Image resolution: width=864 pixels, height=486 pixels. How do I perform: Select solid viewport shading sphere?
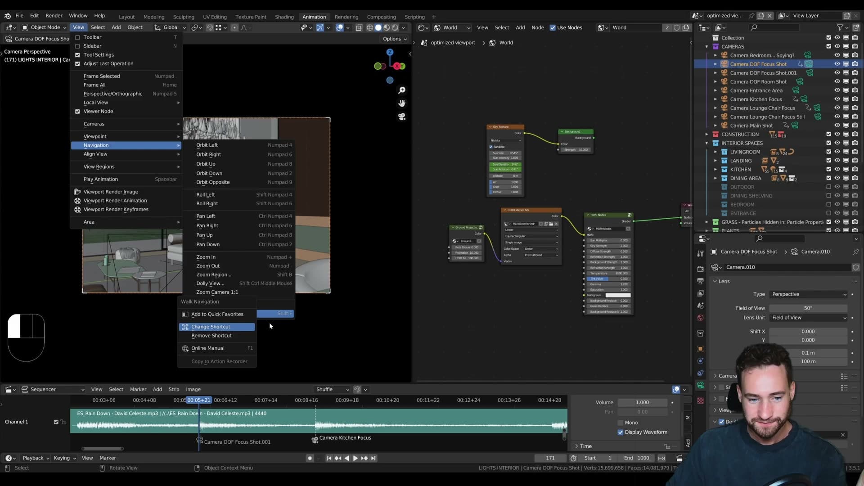point(378,27)
